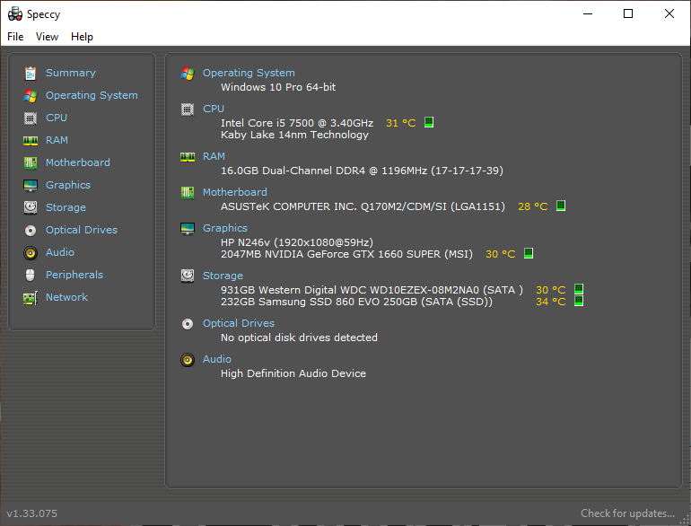Click the Graphics heading link in main panel

coord(225,228)
